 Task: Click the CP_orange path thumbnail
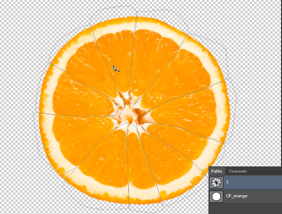216,196
